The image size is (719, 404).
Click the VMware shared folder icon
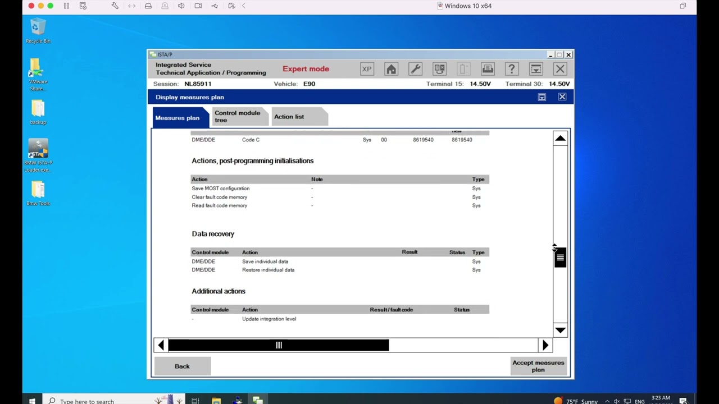[231, 6]
